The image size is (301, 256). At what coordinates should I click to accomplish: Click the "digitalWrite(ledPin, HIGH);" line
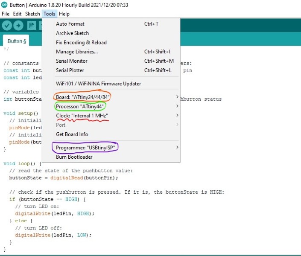pos(55,213)
